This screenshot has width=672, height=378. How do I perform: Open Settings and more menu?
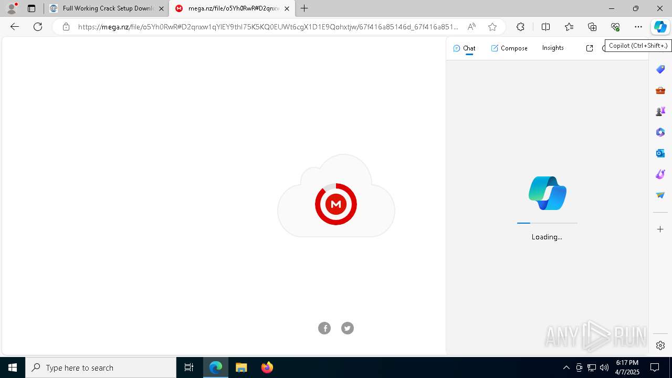[638, 27]
